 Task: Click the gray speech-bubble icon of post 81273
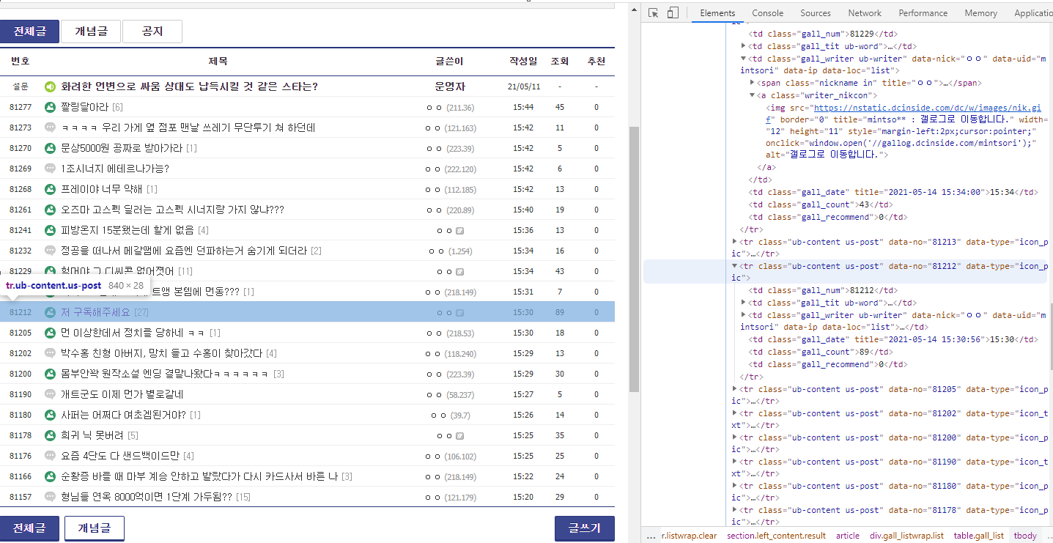pyautogui.click(x=50, y=128)
